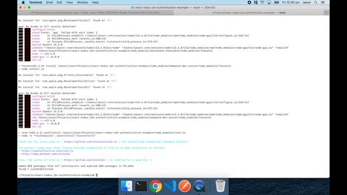Click the 'project needs your help' line
This screenshot has width=347, height=195.
tap(92, 148)
